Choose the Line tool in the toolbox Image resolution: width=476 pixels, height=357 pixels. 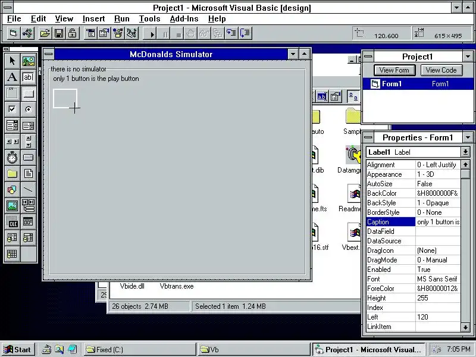click(28, 190)
